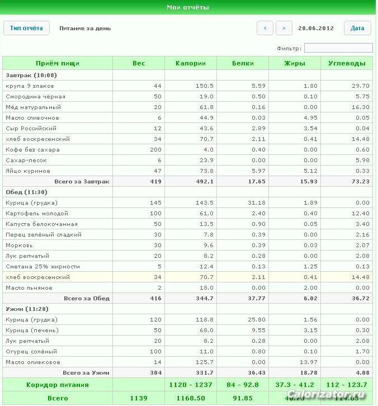
Task: Sort by Жиры column header
Action: click(295, 63)
